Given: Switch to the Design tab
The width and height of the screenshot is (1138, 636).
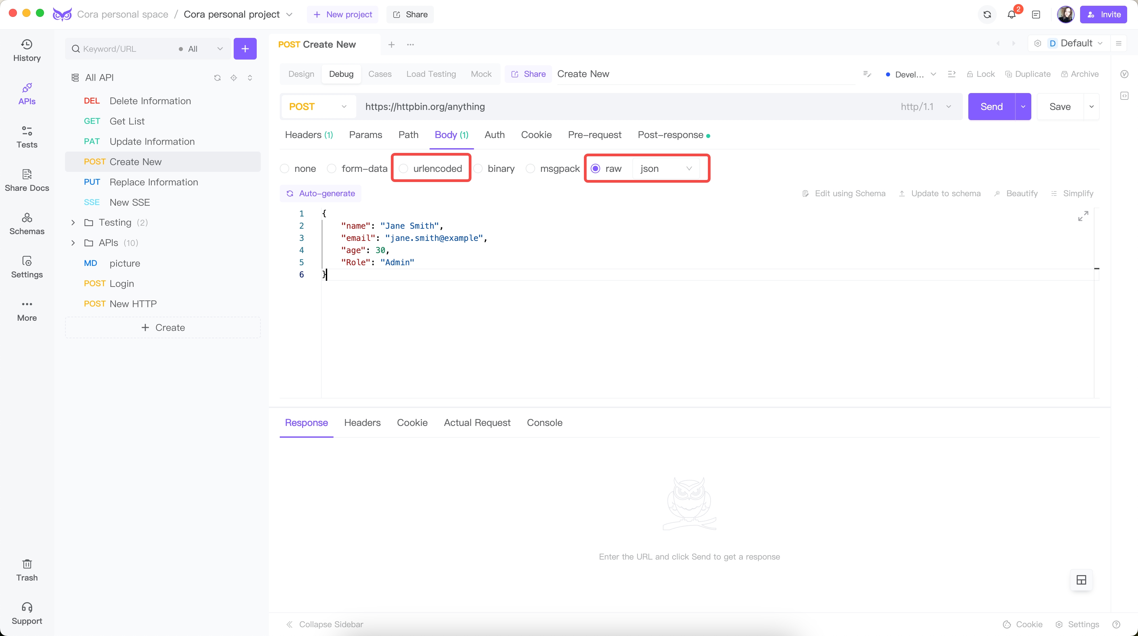Looking at the screenshot, I should pos(301,74).
